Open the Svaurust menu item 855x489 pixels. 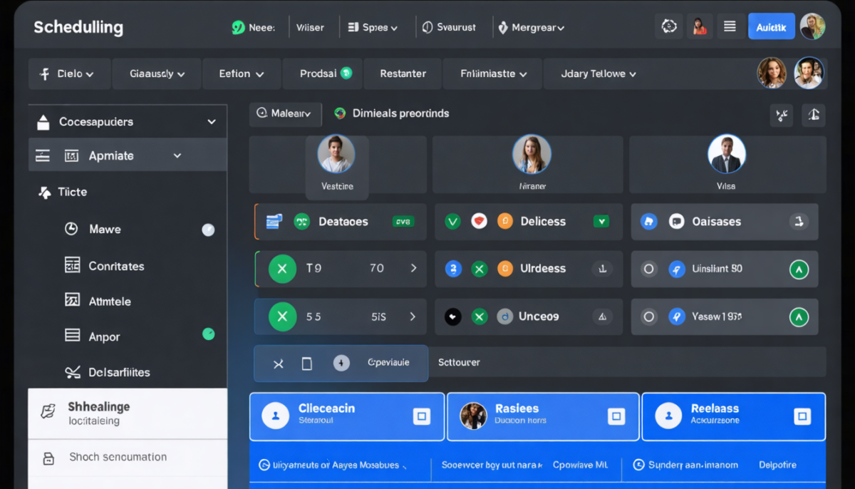point(449,28)
